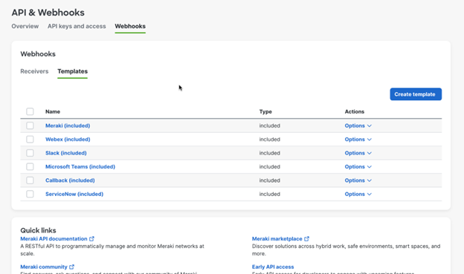
Task: Click 'included' type cell in Meraki row
Action: 270,125
